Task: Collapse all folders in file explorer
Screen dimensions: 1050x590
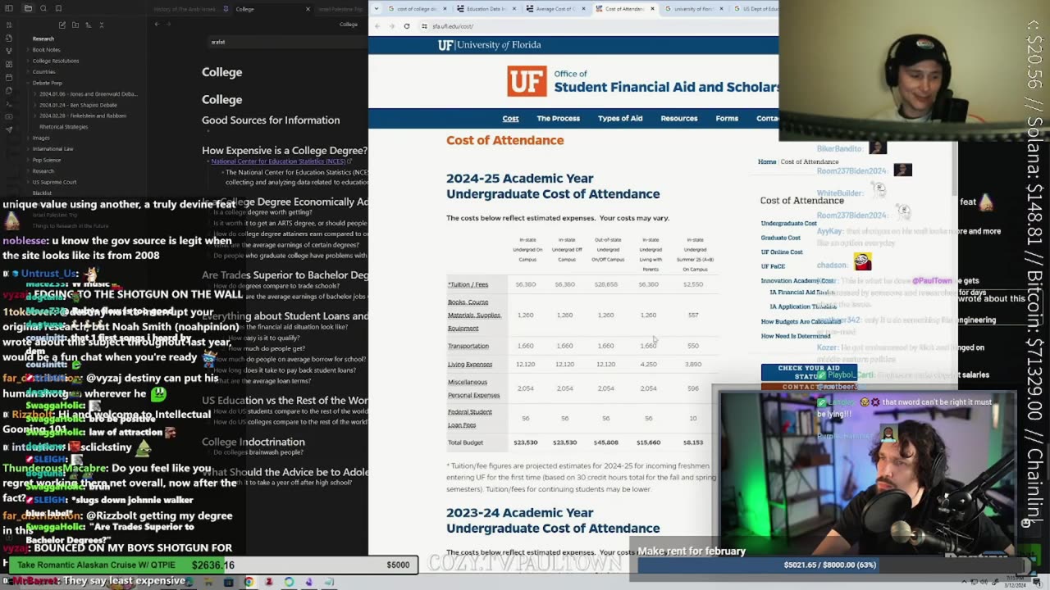Action: (101, 25)
